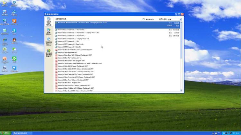Select the Word 2007 desktop icon
Viewport: 241px width, 135px height.
point(5,69)
